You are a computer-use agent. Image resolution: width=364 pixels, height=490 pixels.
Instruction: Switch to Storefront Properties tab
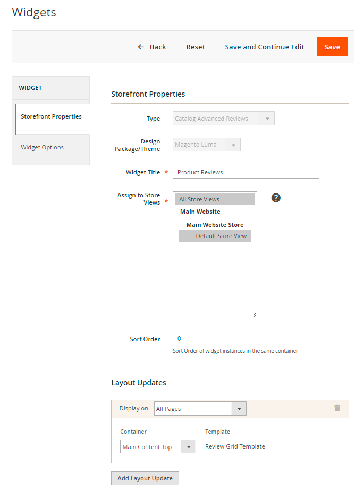pyautogui.click(x=52, y=116)
